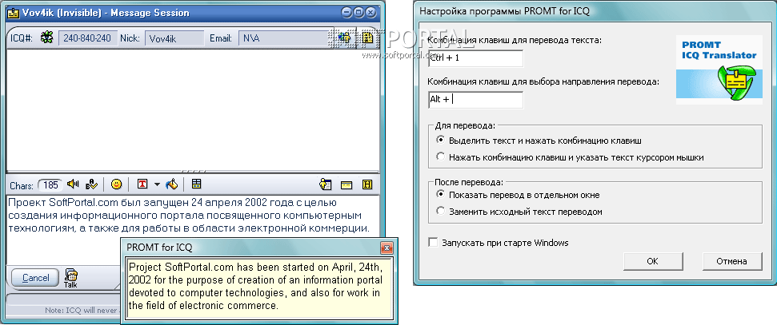Maximize the Message Session window
The height and width of the screenshot is (325, 777).
click(x=358, y=12)
